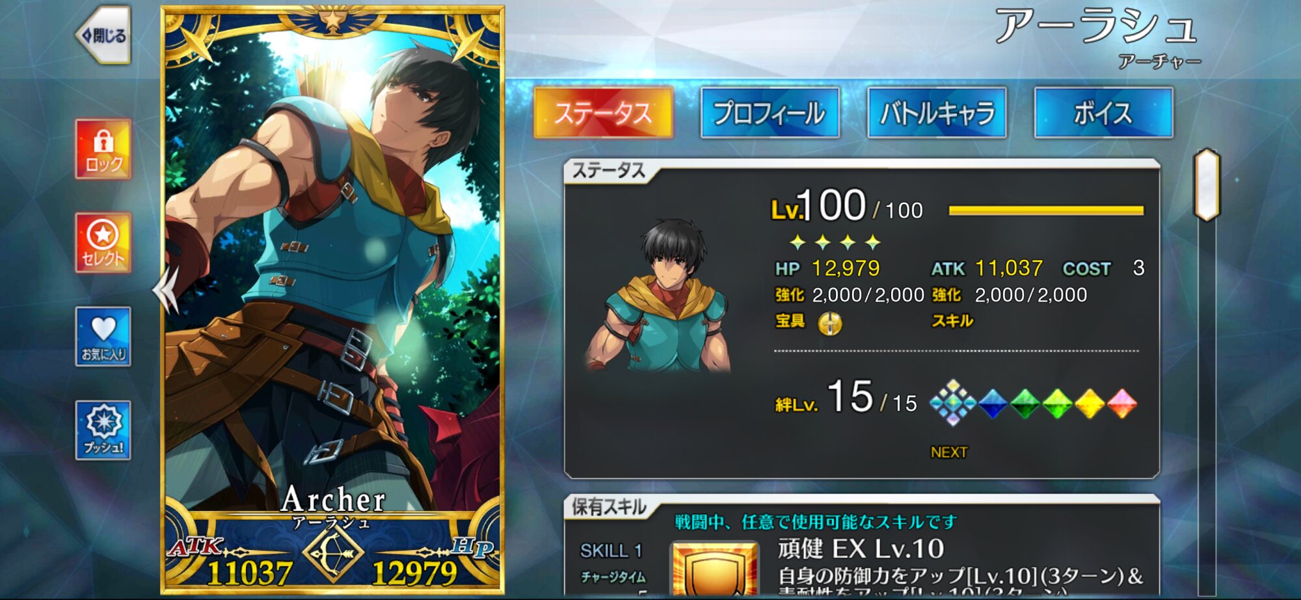
Task: Click the gold 宝具 Noble Phantasm icon
Action: click(829, 322)
